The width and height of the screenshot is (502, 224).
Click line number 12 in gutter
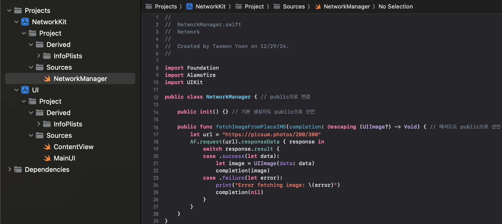pos(156,97)
